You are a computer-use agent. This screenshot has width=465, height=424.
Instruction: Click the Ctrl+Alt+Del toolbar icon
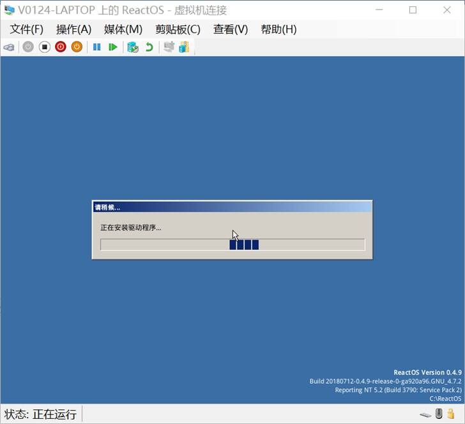pos(9,47)
